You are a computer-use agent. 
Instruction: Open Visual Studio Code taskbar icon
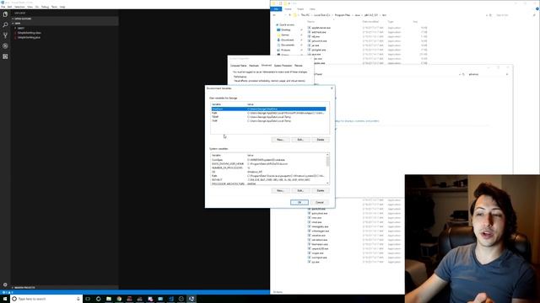(170, 299)
